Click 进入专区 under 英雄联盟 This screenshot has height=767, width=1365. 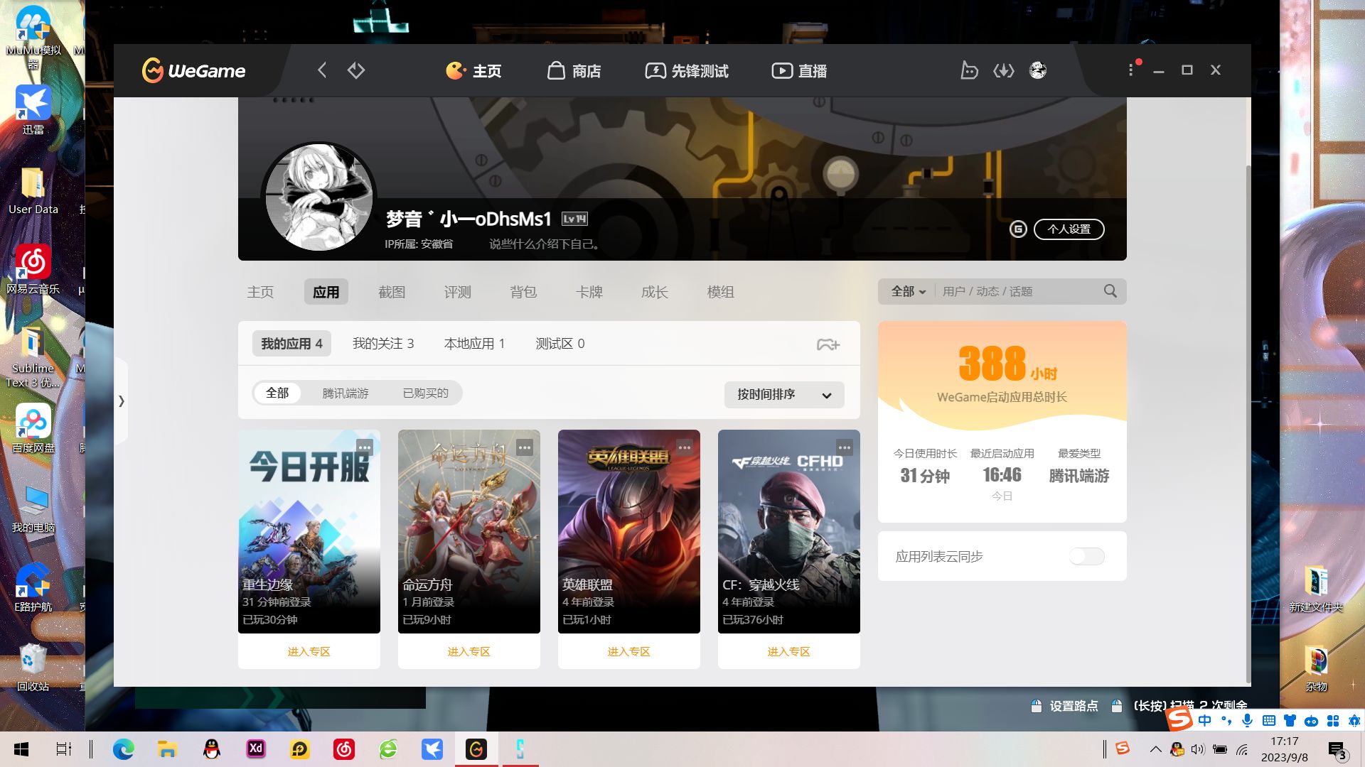click(x=629, y=651)
